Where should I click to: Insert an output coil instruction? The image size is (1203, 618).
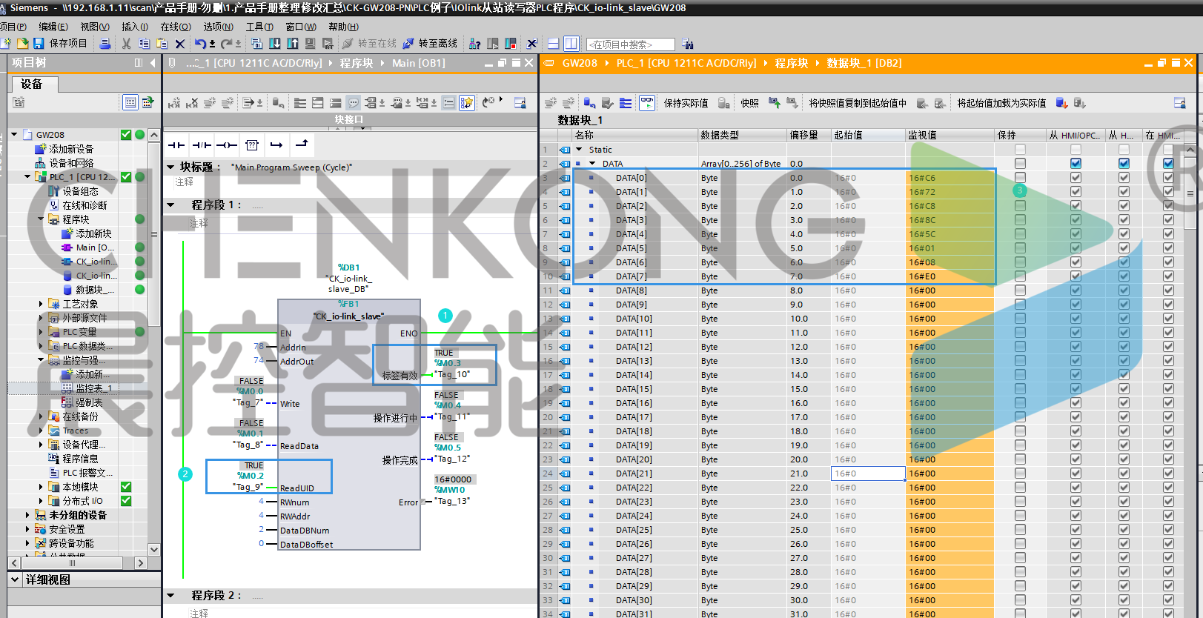pyautogui.click(x=226, y=145)
